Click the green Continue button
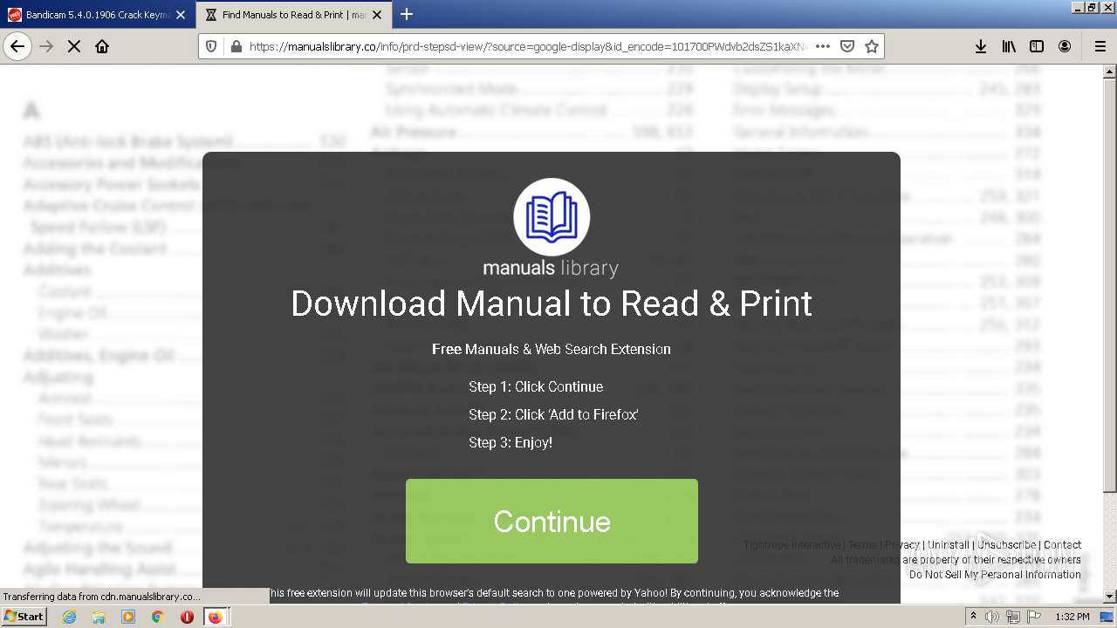1117x628 pixels. pyautogui.click(x=552, y=521)
